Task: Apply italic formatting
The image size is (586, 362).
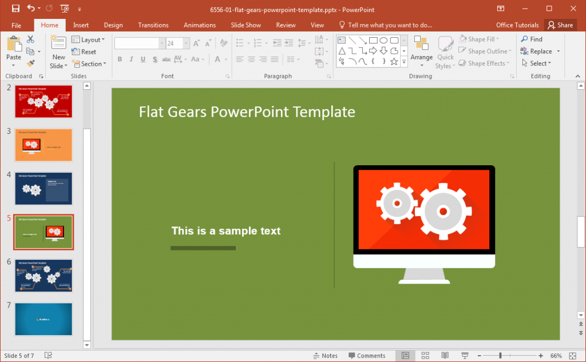Action: pyautogui.click(x=130, y=59)
